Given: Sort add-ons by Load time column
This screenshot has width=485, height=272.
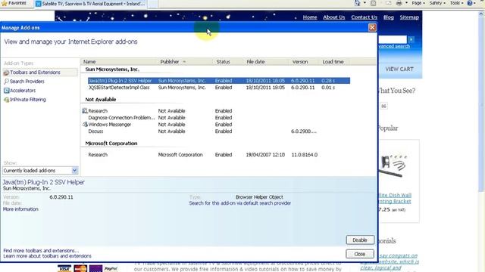Looking at the screenshot, I should (x=334, y=62).
